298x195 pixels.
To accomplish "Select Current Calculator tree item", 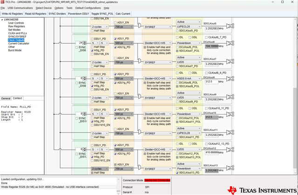I will (19, 43).
